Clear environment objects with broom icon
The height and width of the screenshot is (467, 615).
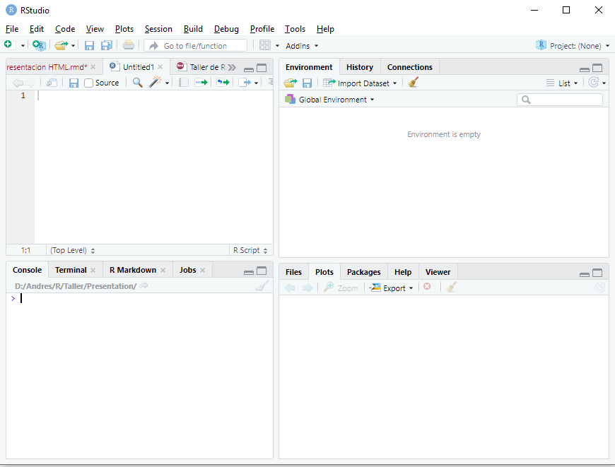414,83
